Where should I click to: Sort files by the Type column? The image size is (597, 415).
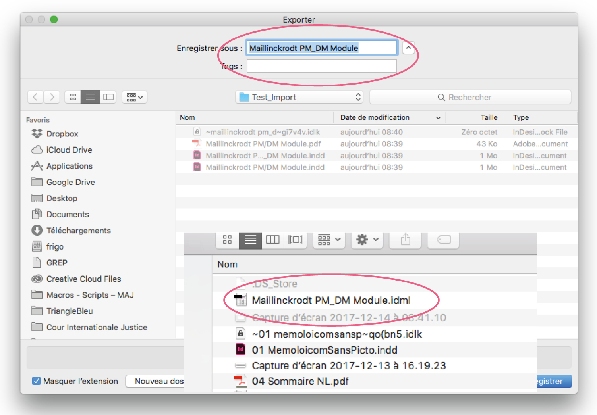(542, 117)
